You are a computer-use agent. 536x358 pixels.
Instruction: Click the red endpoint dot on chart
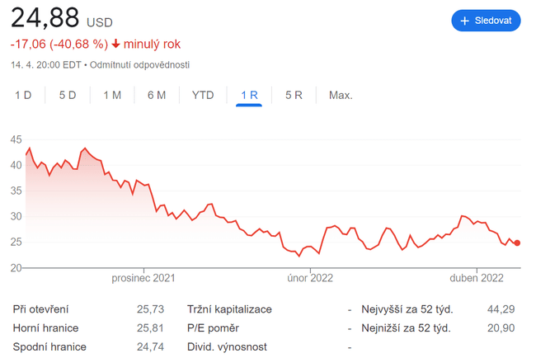517,243
